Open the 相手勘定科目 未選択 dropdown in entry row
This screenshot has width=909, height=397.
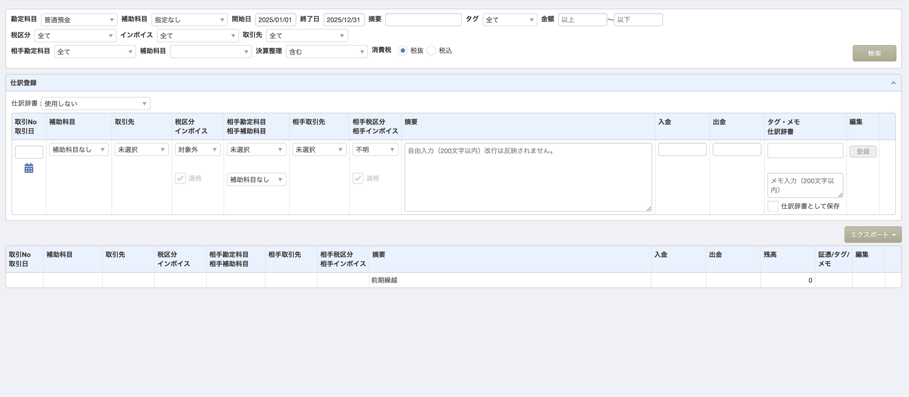(257, 150)
